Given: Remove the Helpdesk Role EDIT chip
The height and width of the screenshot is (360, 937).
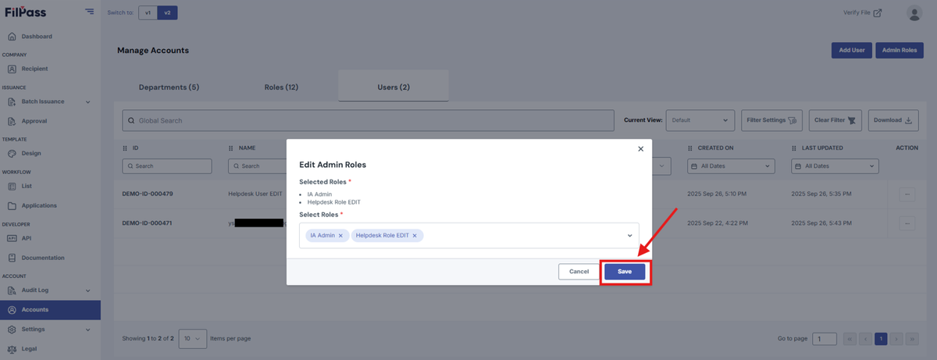Looking at the screenshot, I should 415,235.
